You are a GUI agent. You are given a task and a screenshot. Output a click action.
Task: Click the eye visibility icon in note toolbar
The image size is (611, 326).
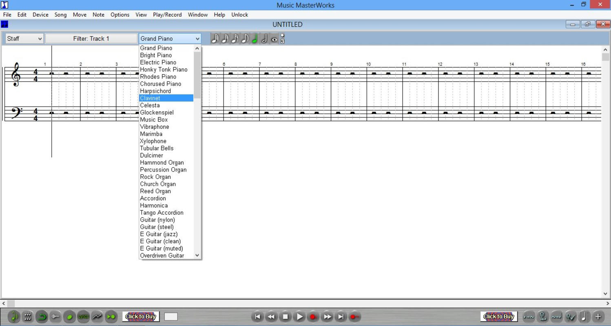[x=274, y=39]
